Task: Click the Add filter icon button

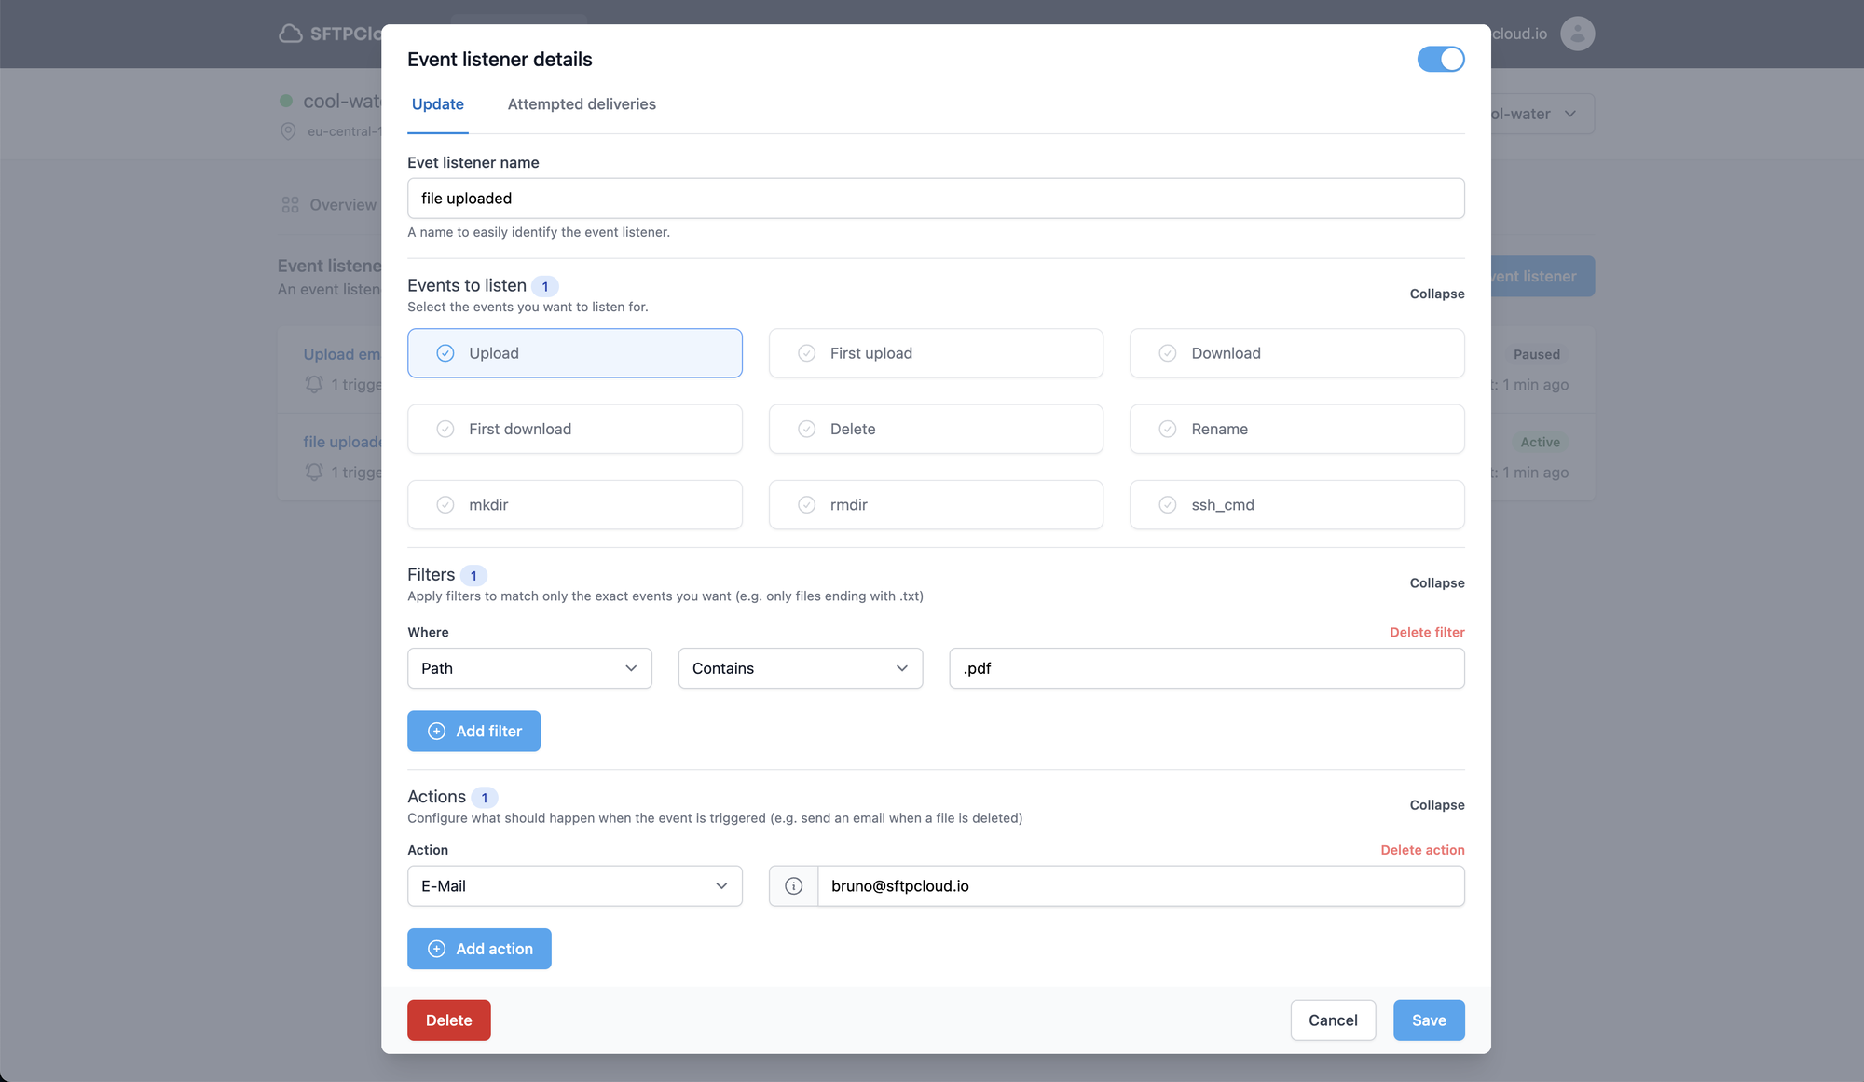Action: pyautogui.click(x=435, y=731)
